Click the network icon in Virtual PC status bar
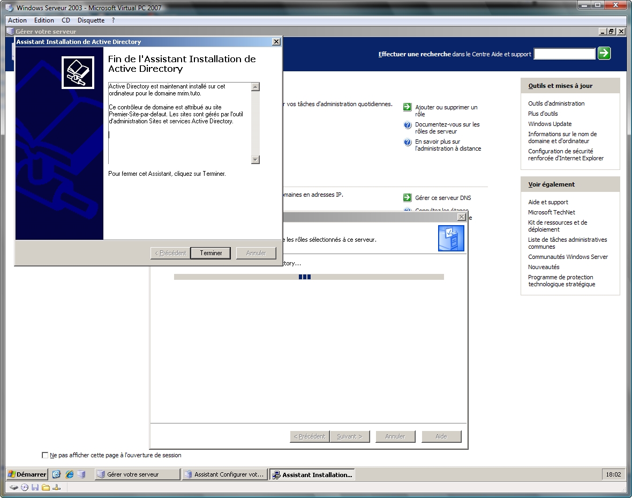The width and height of the screenshot is (632, 498). pyautogui.click(x=56, y=487)
